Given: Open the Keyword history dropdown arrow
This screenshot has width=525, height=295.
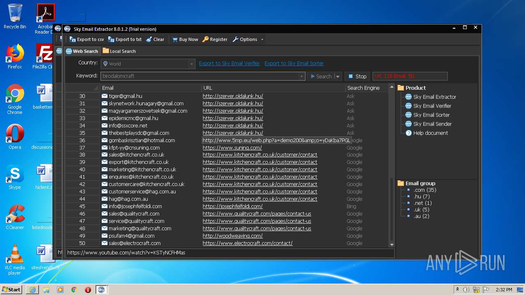Looking at the screenshot, I should pyautogui.click(x=302, y=76).
